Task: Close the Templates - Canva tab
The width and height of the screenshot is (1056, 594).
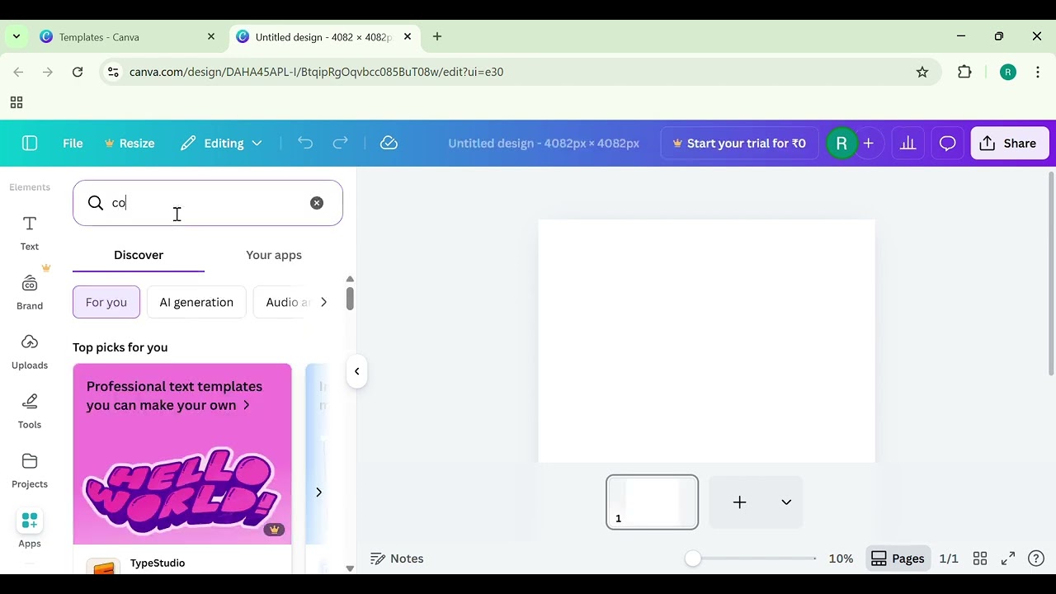Action: pos(211,37)
